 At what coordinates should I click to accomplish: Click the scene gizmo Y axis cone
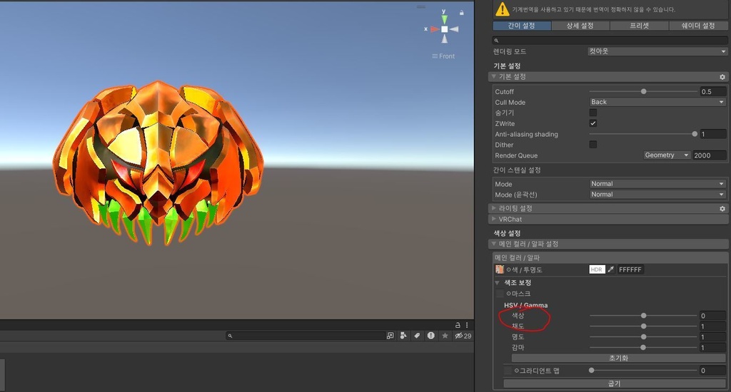point(444,19)
